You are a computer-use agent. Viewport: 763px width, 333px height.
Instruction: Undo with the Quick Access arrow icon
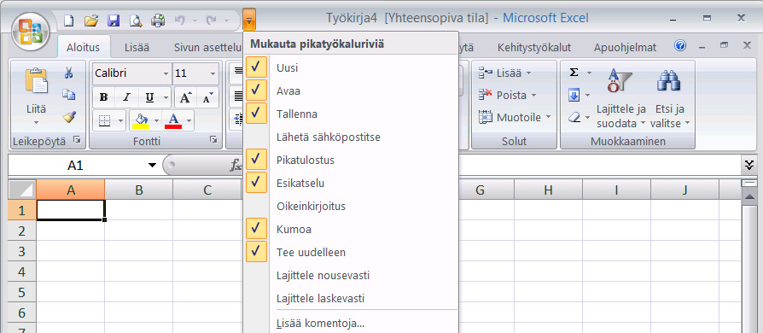(x=179, y=20)
